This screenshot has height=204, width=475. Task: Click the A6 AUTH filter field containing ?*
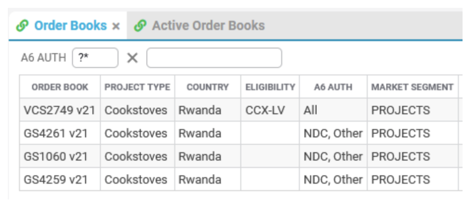tap(95, 58)
